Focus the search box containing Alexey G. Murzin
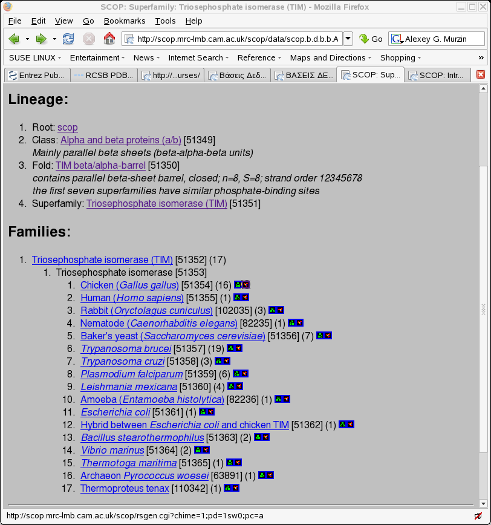 tap(437, 39)
